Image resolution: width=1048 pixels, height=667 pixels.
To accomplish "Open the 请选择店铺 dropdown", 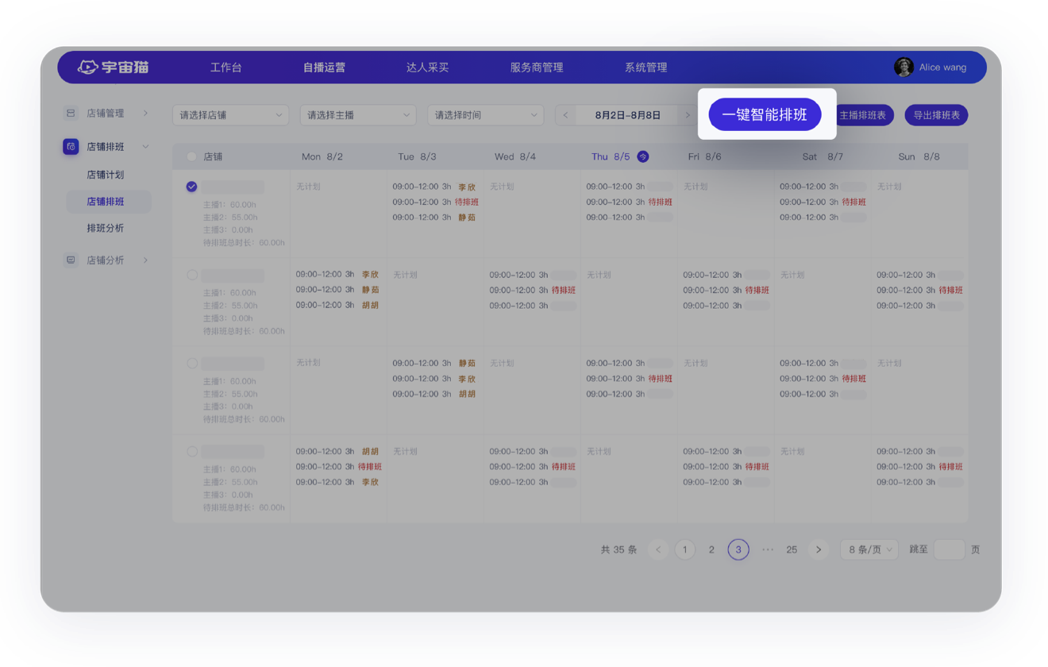I will pos(230,115).
